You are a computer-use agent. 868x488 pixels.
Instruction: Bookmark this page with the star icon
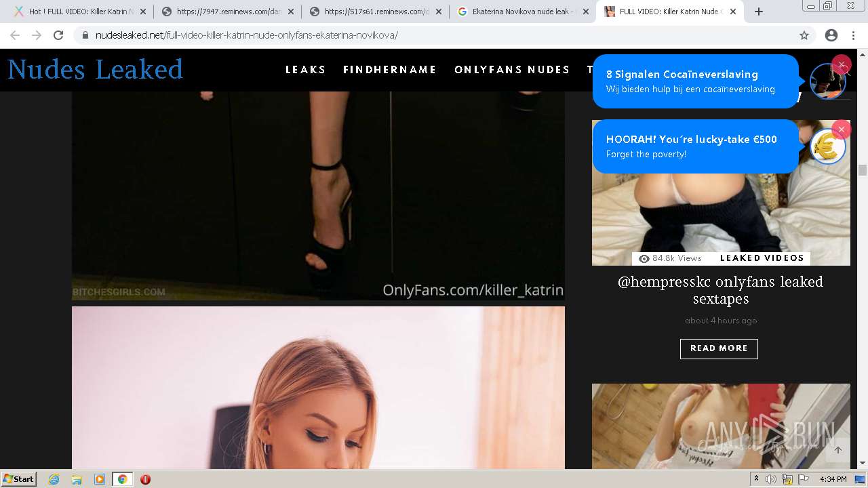coord(804,35)
